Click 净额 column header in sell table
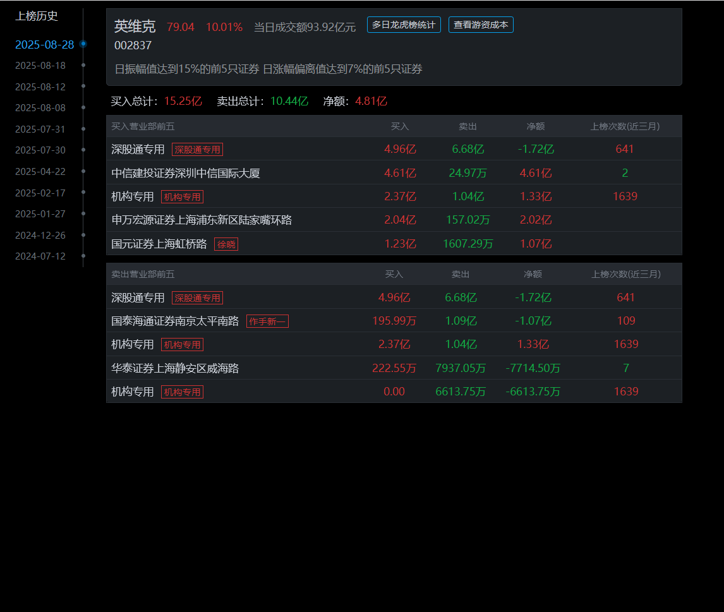Screen dimensions: 724x612 tap(533, 274)
